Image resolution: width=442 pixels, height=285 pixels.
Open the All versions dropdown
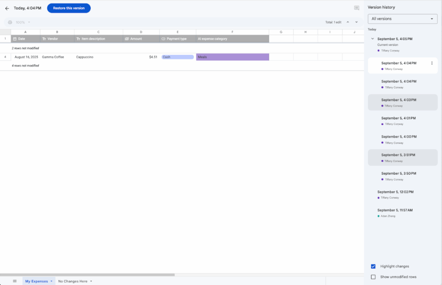pyautogui.click(x=402, y=19)
